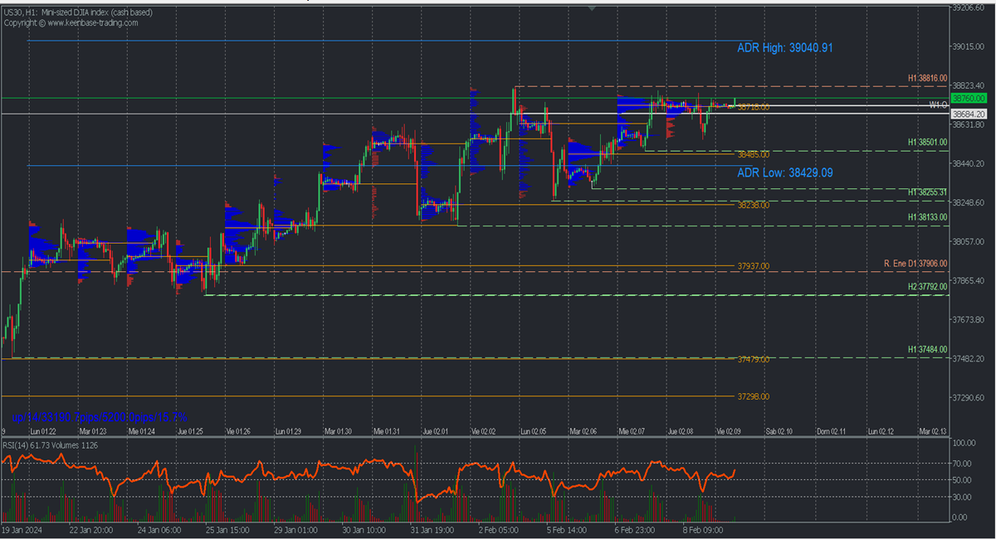Click the H1:38816.00 resistance level label
The image size is (996, 539).
927,78
